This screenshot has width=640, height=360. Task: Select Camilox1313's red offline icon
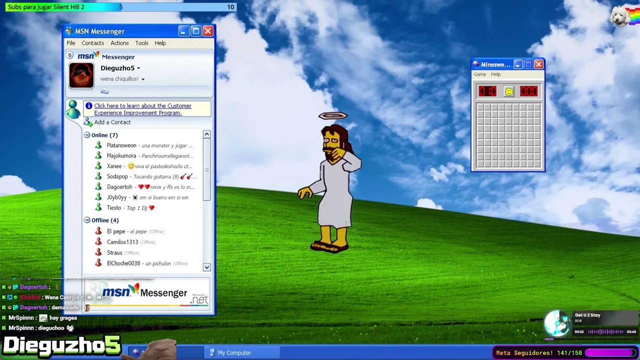click(98, 242)
